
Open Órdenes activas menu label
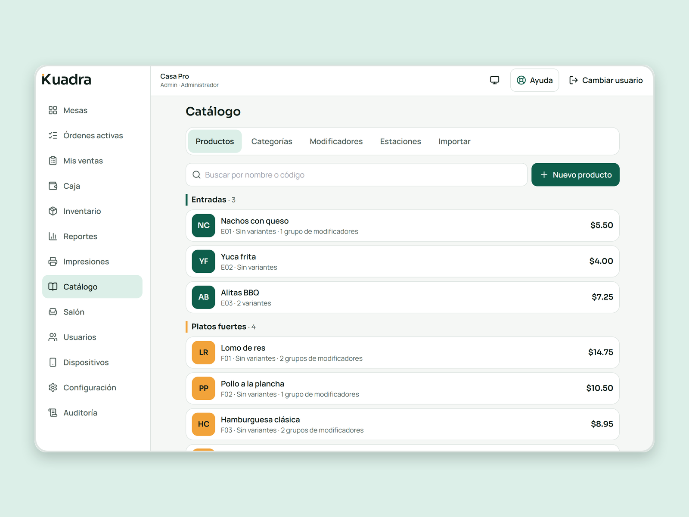[93, 135]
